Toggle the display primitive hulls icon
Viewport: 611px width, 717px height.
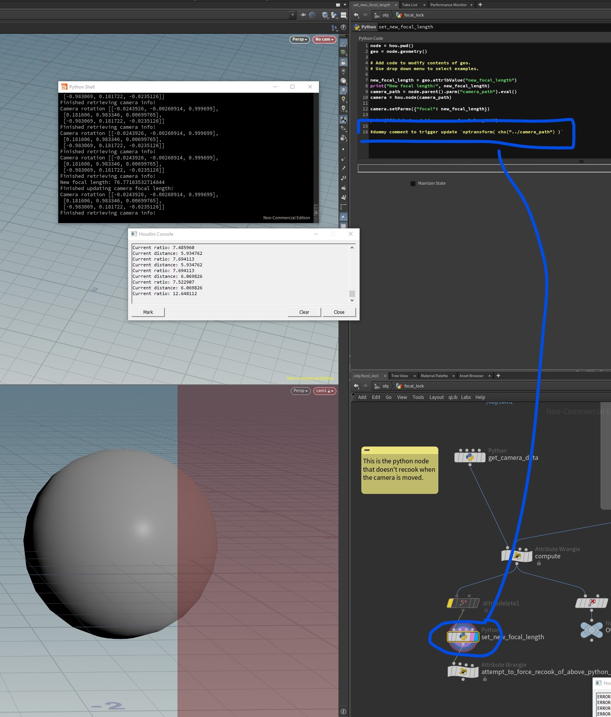pyautogui.click(x=343, y=207)
